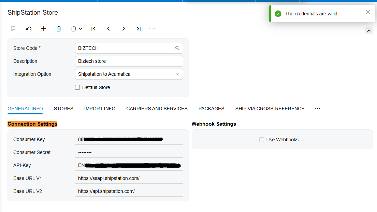Image resolution: width=377 pixels, height=212 pixels.
Task: Open the Store Code lookup magnifier
Action: pos(177,48)
